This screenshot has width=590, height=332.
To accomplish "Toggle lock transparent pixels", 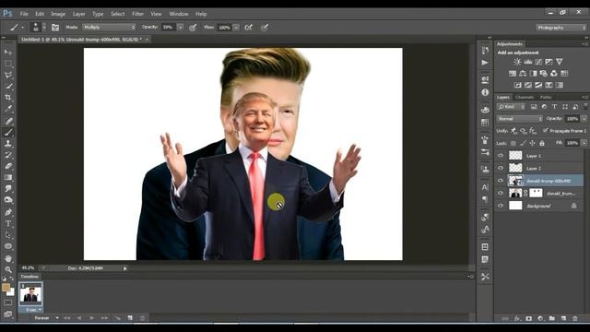I will pyautogui.click(x=513, y=144).
